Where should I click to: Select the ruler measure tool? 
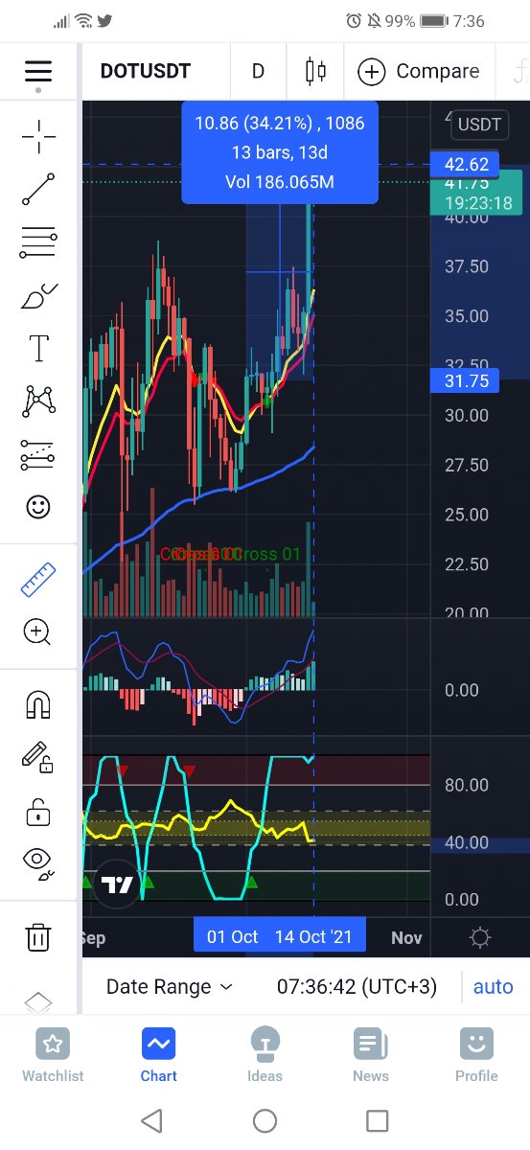click(38, 579)
